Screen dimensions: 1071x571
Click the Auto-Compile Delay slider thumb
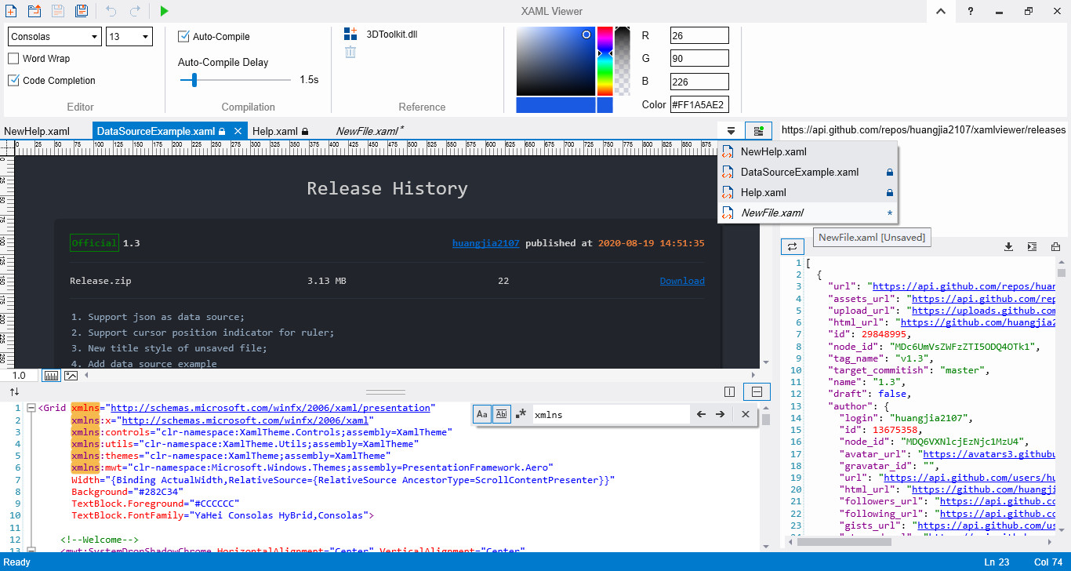194,80
